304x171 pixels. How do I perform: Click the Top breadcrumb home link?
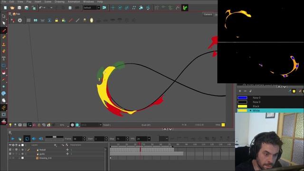point(17,14)
